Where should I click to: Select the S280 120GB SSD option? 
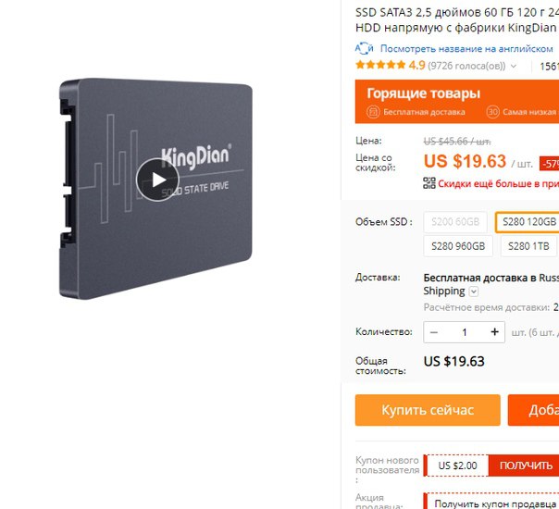point(528,222)
